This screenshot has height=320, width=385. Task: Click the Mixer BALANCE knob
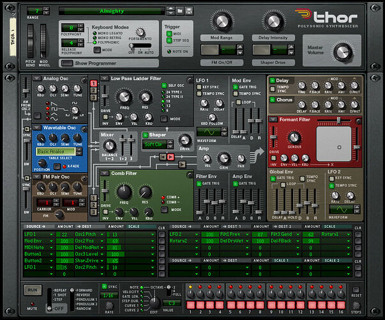click(x=110, y=146)
